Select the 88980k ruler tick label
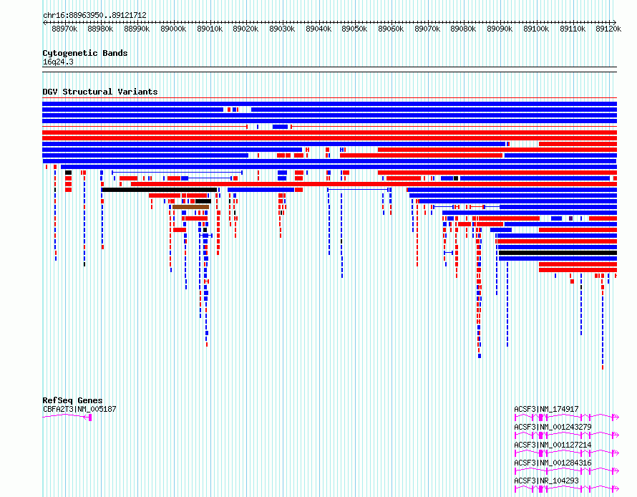637x497 pixels. tap(100, 29)
